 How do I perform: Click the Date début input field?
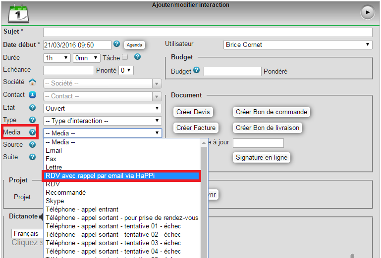(x=77, y=45)
